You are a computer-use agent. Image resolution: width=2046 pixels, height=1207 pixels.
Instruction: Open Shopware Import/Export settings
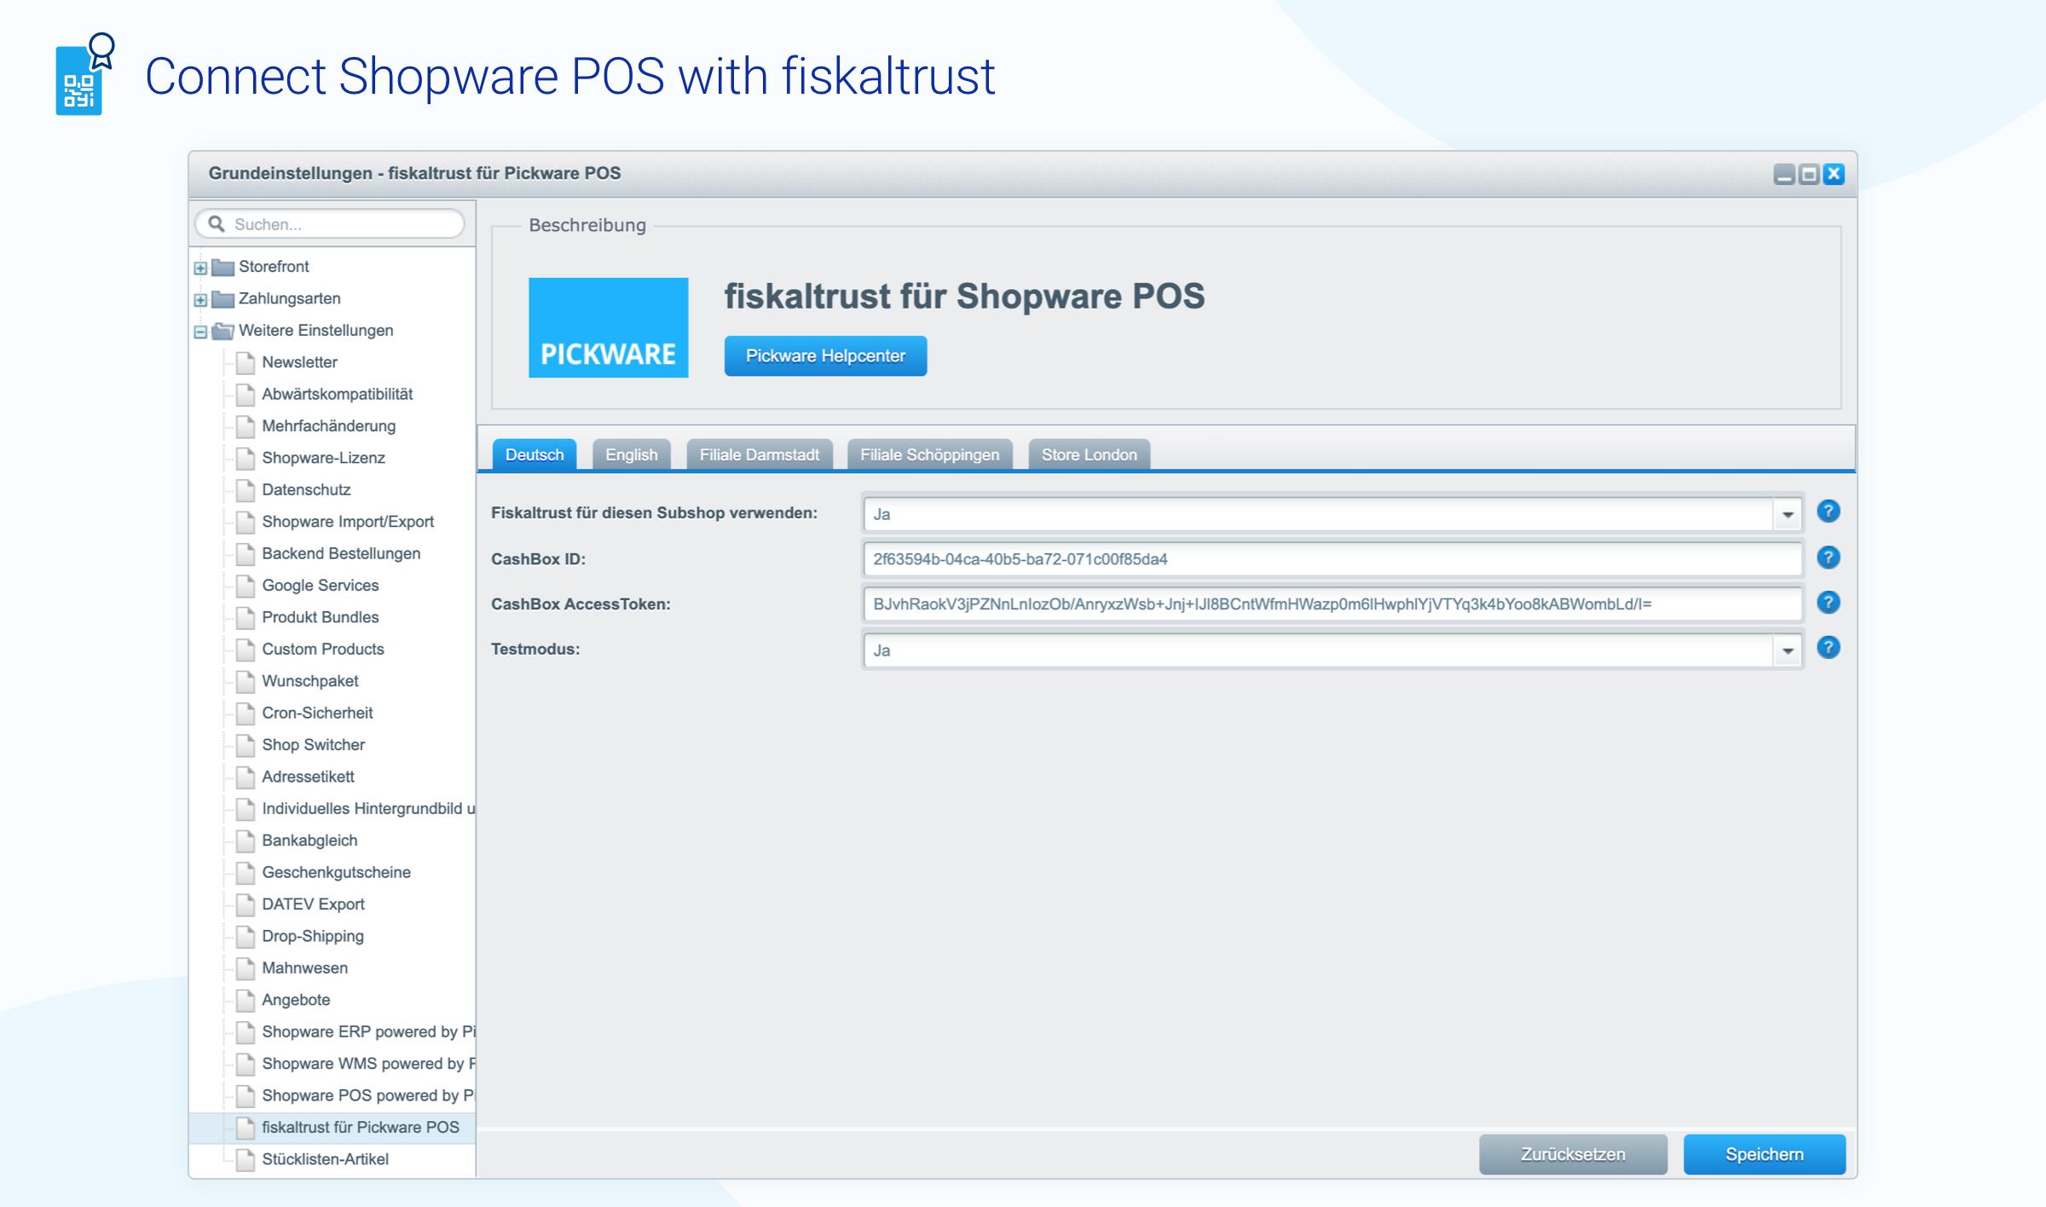[348, 522]
